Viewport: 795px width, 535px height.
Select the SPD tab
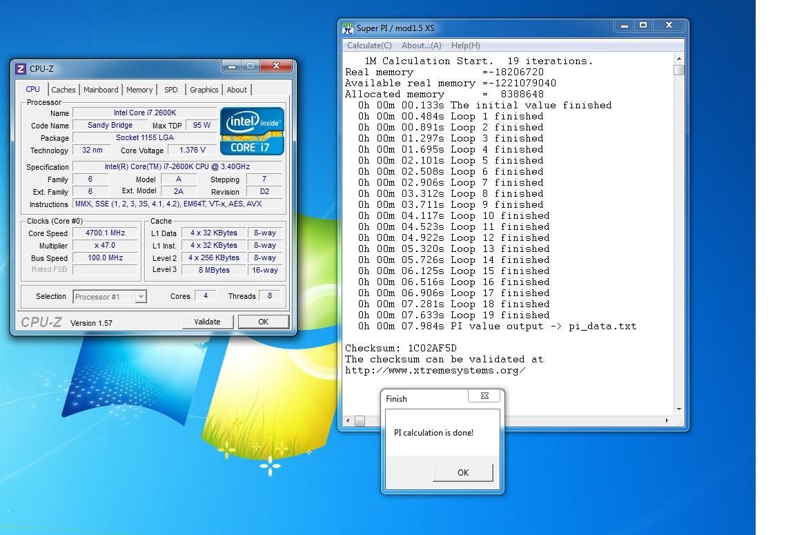click(171, 90)
